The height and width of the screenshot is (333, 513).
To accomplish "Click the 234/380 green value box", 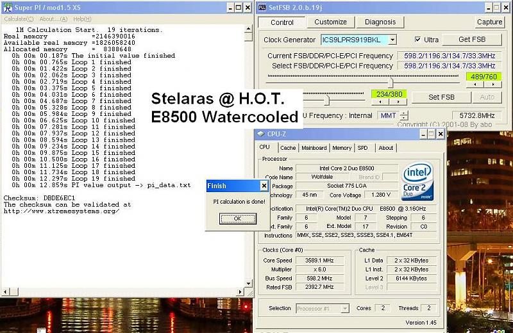I will [389, 94].
